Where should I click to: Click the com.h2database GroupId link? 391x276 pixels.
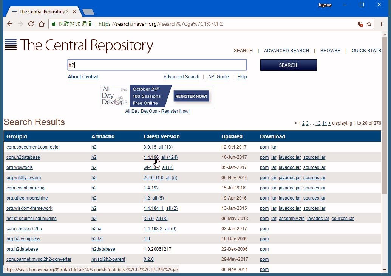tap(23, 157)
